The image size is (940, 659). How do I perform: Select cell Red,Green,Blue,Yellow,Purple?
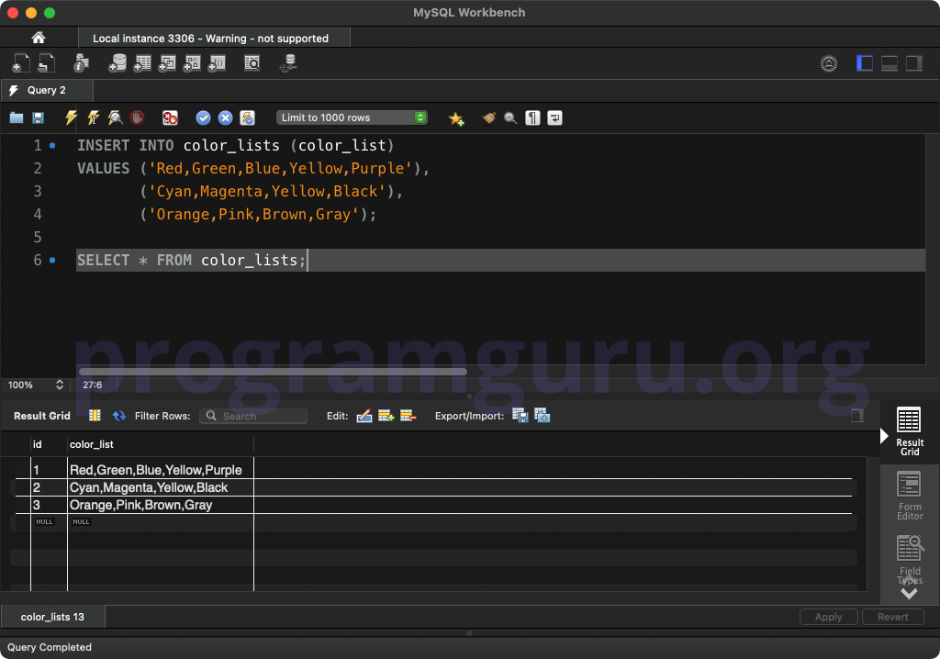[x=161, y=470]
